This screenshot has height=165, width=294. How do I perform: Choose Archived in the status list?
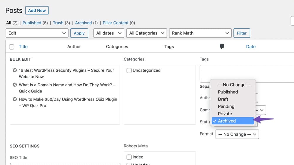[x=227, y=121]
